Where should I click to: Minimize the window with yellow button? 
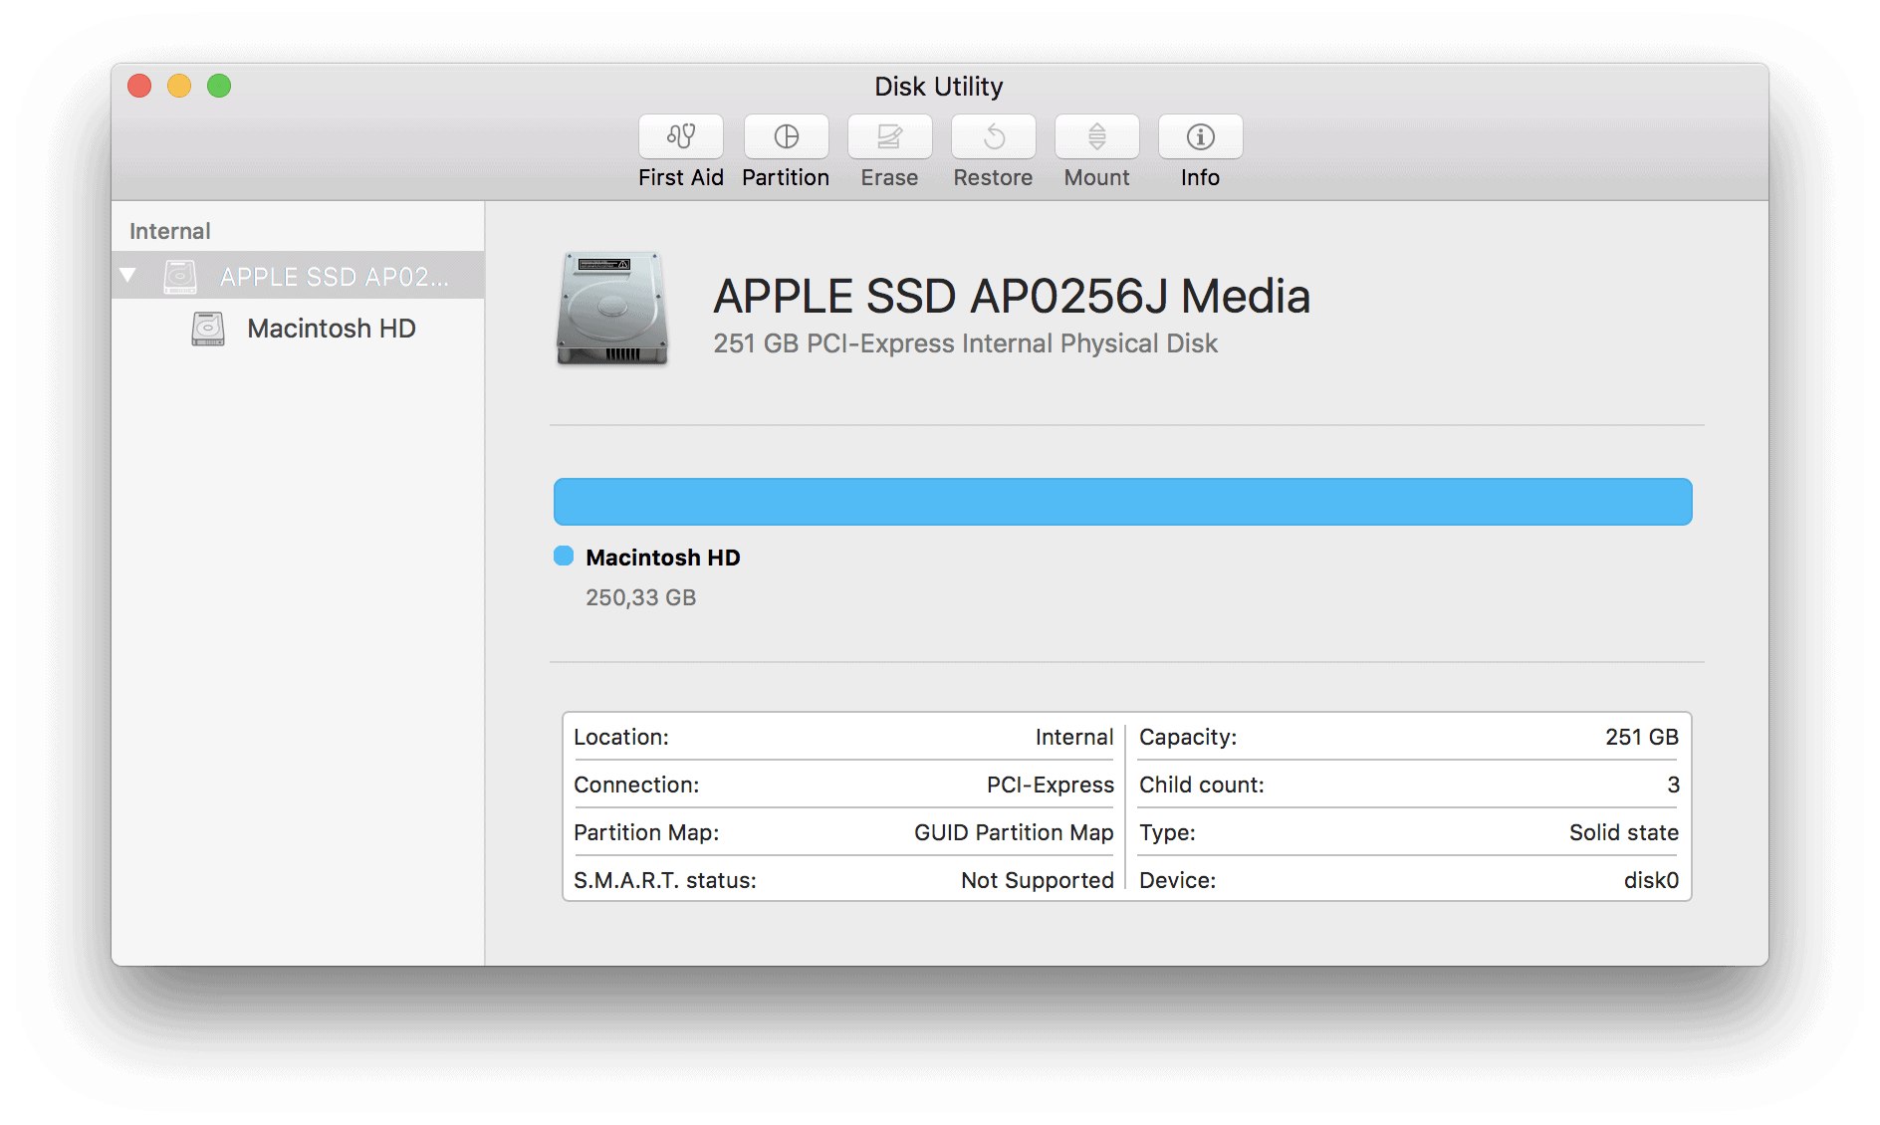point(179,86)
